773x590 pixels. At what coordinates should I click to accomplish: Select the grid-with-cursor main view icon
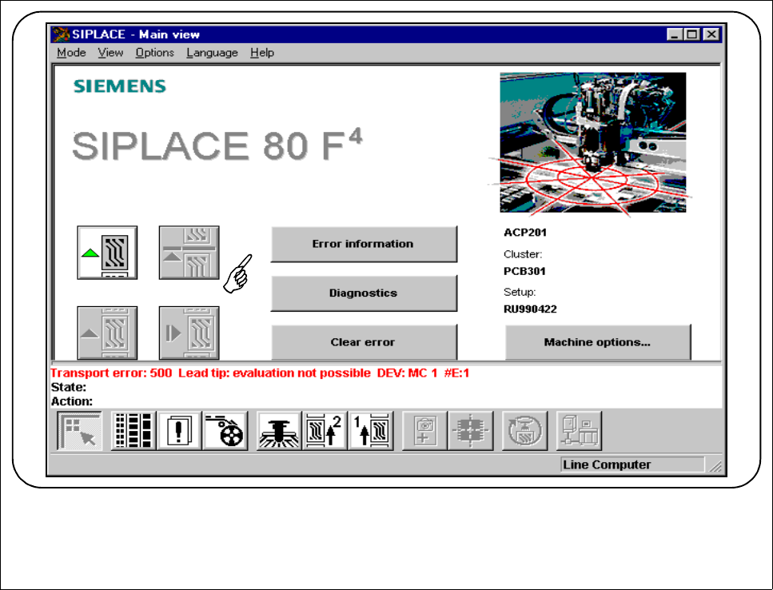79,431
